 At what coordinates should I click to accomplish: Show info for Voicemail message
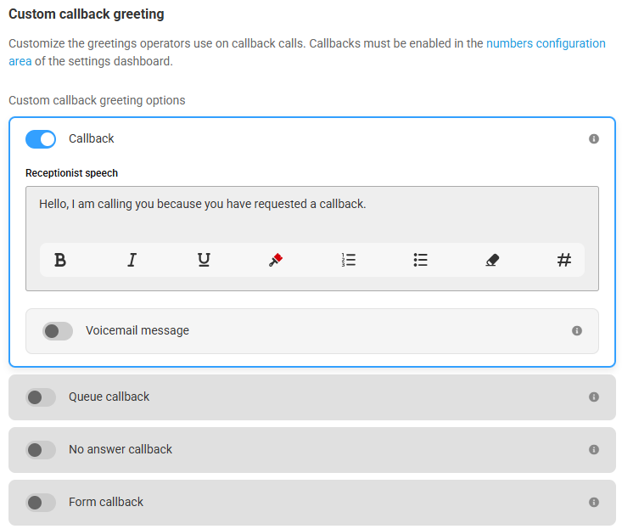(x=577, y=330)
